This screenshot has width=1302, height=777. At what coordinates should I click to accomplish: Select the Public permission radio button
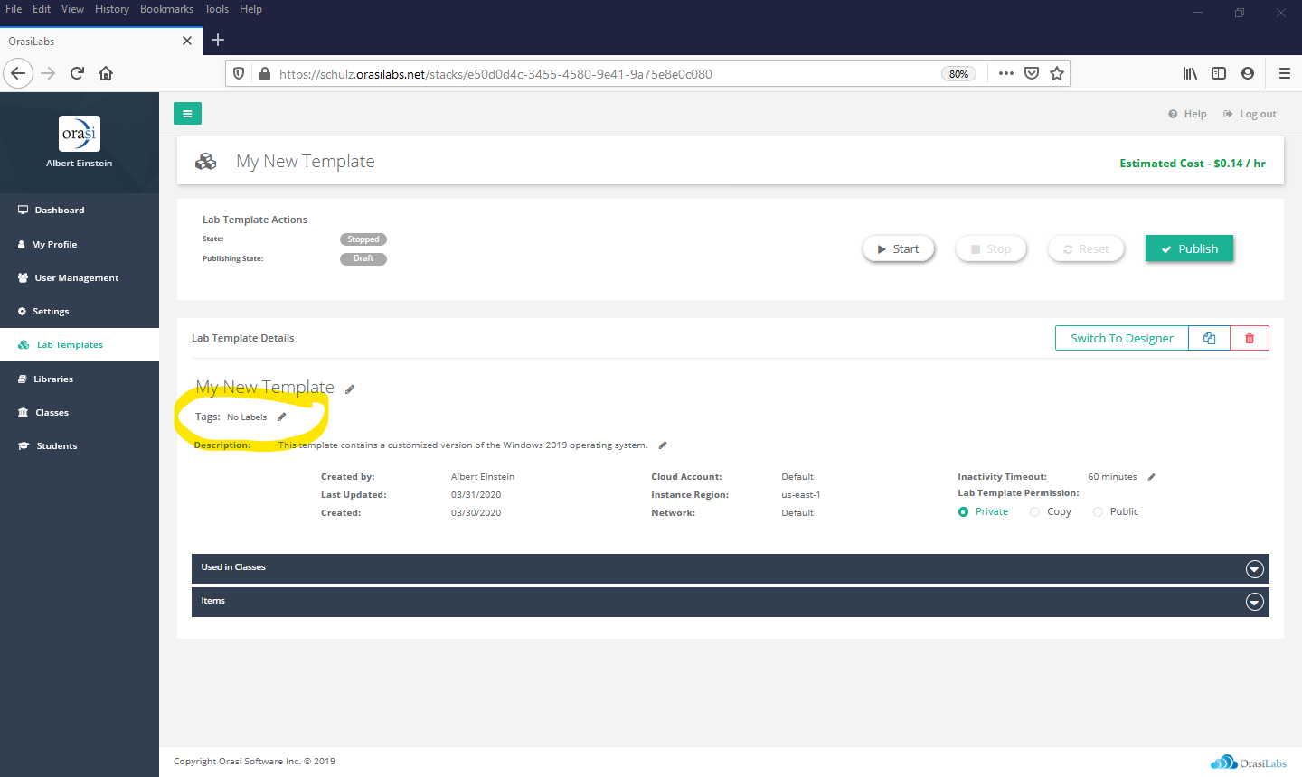[x=1098, y=511]
